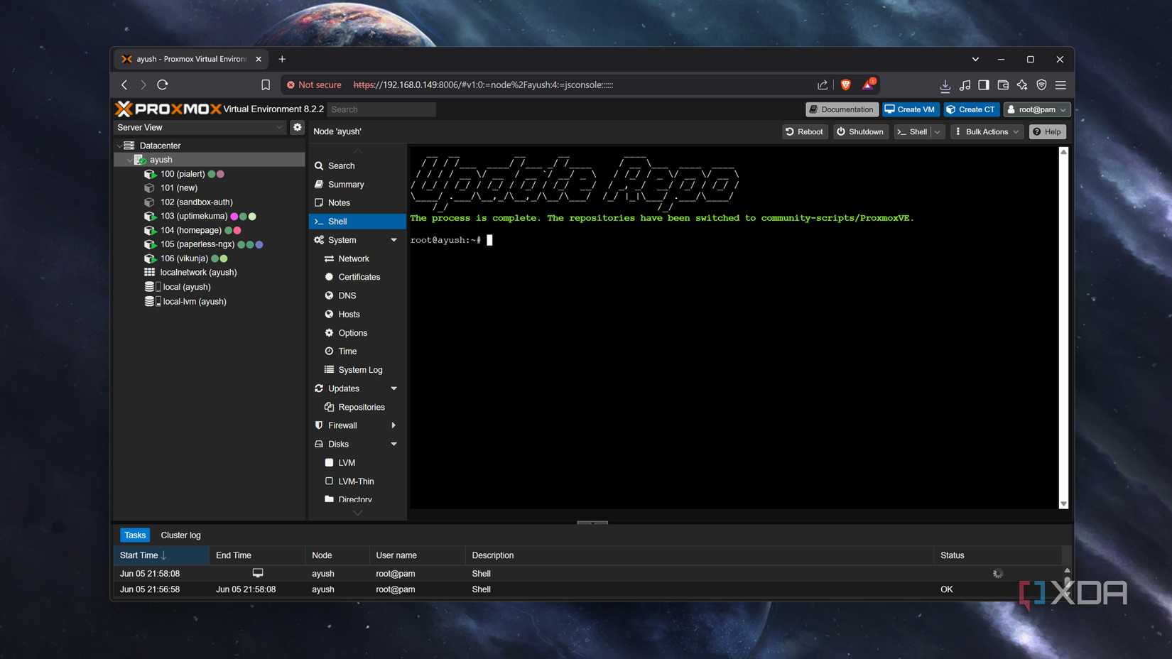Open the Search panel for node ayush

point(340,165)
